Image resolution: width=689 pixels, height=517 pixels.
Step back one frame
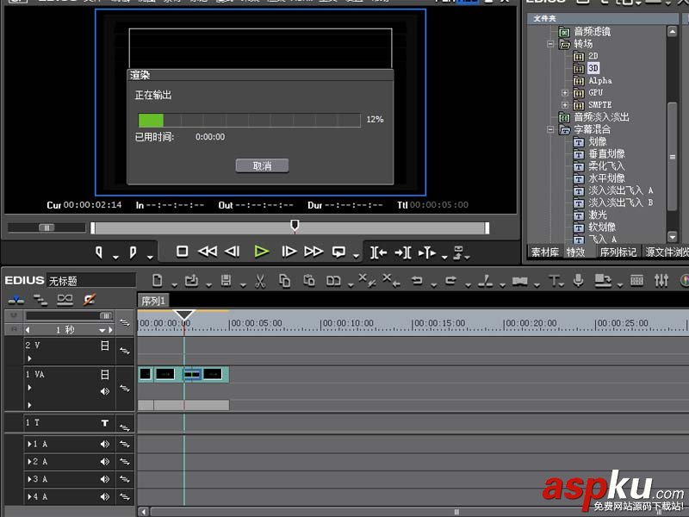233,252
